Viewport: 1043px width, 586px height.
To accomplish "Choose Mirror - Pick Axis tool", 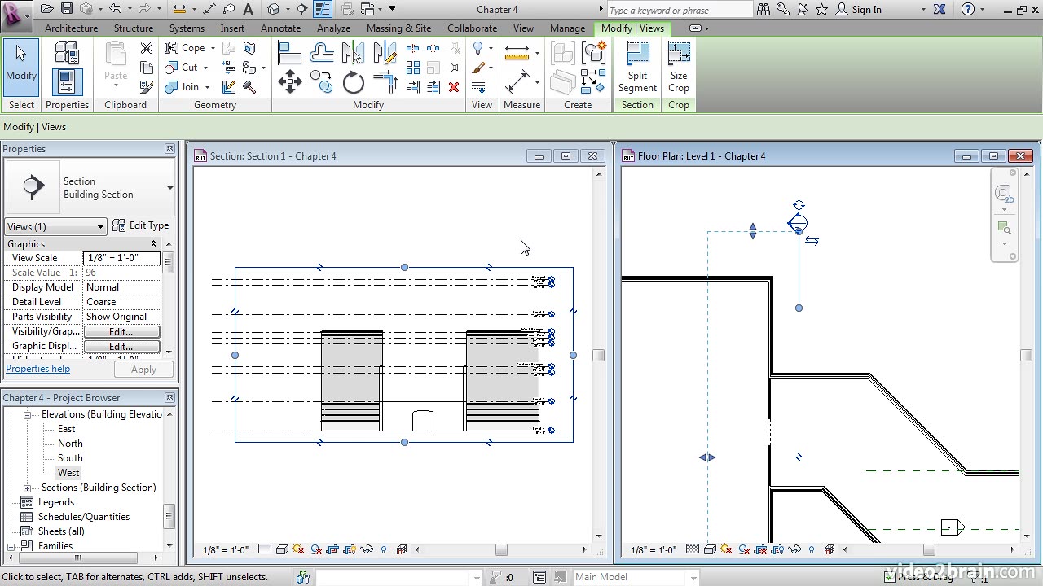I will click(x=353, y=53).
